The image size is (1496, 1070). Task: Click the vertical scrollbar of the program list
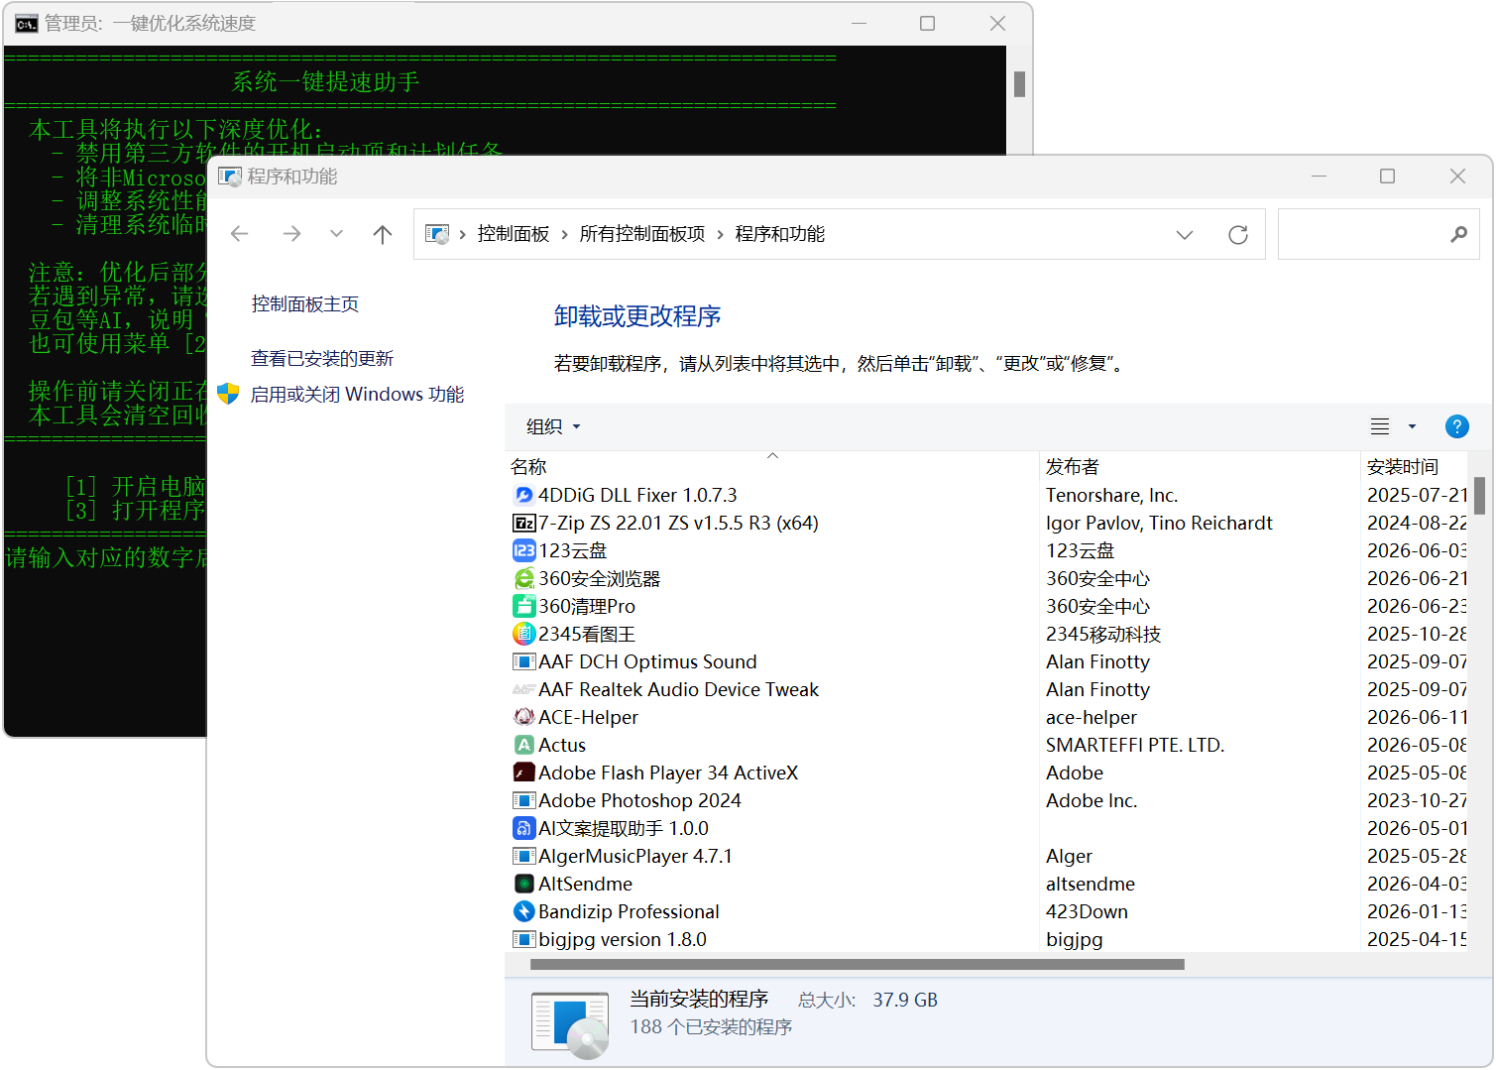1479,496
